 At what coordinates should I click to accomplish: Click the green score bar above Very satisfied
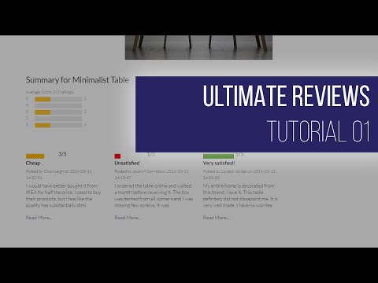pos(218,156)
